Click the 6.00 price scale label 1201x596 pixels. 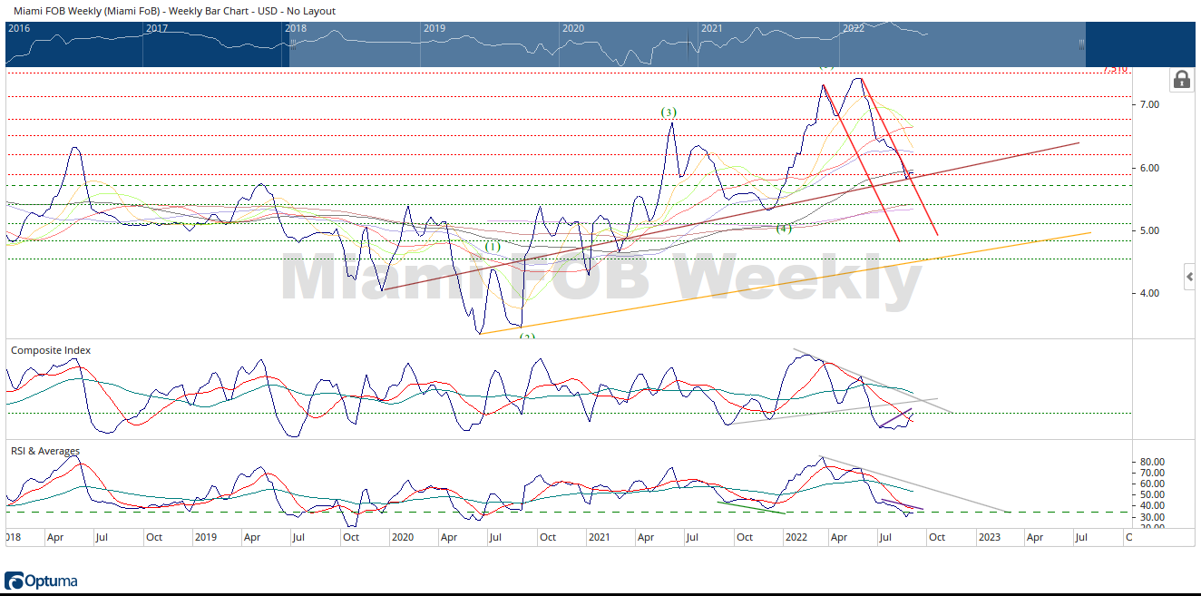[x=1149, y=168]
